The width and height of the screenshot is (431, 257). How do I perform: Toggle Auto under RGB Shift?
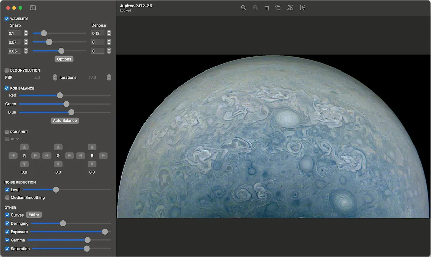[7, 139]
